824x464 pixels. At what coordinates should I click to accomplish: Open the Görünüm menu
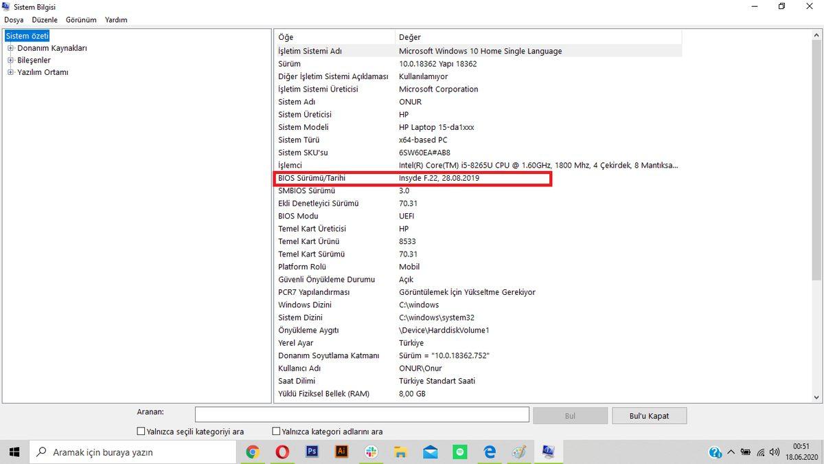click(80, 20)
